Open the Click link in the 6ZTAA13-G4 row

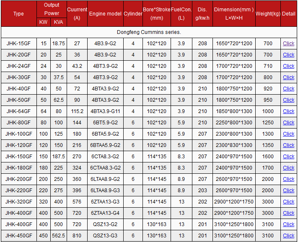point(288,213)
